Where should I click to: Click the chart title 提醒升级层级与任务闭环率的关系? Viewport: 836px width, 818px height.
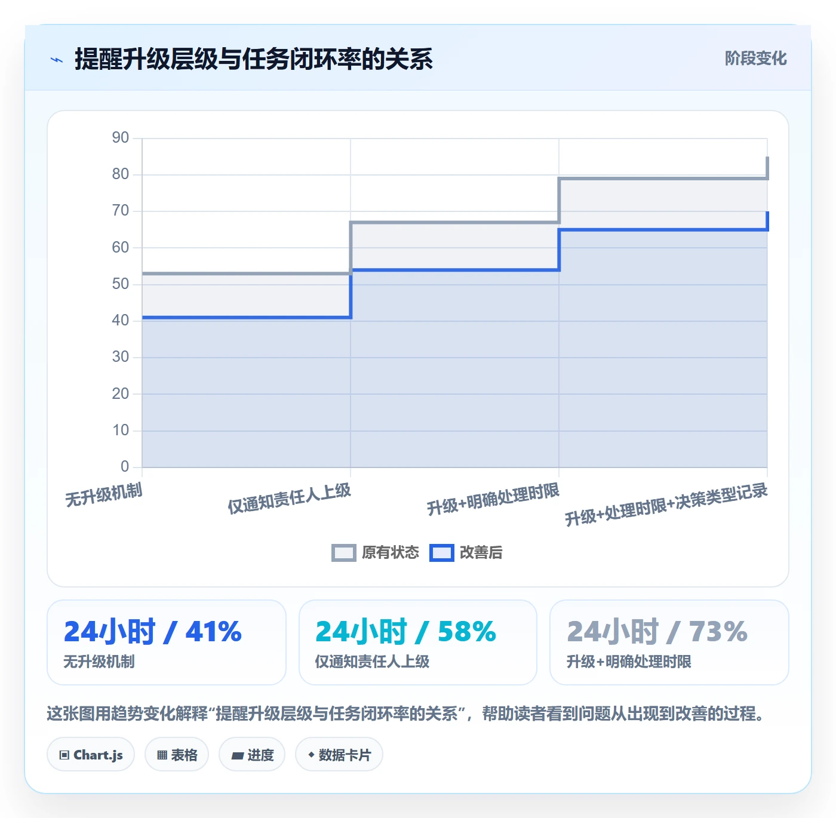[x=253, y=59]
